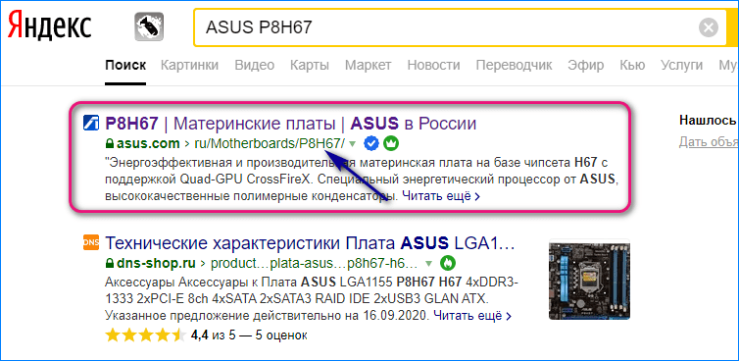
Task: Click the green crown badge next to asus.com
Action: click(390, 143)
